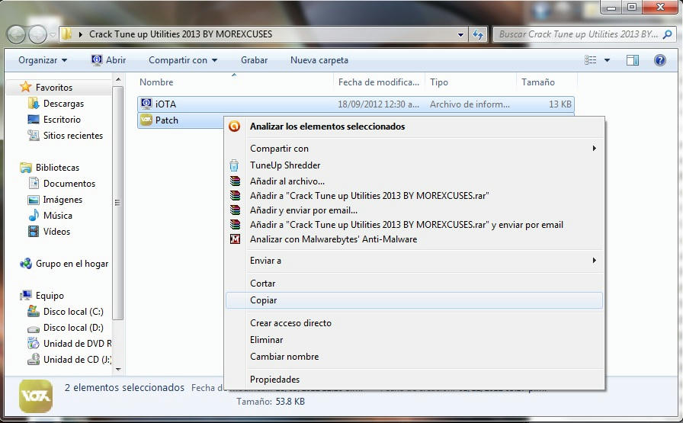Click the folder name in address bar

[181, 34]
